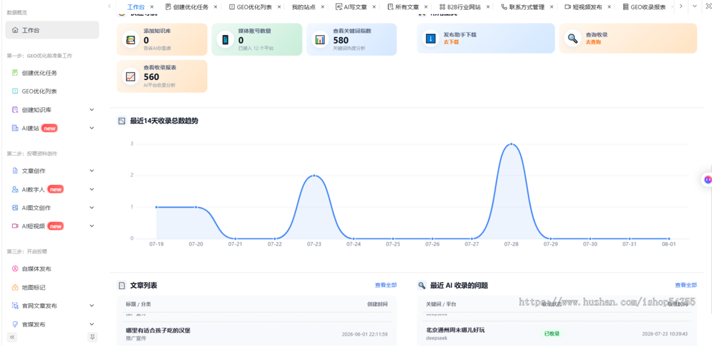Click the 自媒体发布 sidebar icon
The image size is (712, 346).
pos(15,269)
